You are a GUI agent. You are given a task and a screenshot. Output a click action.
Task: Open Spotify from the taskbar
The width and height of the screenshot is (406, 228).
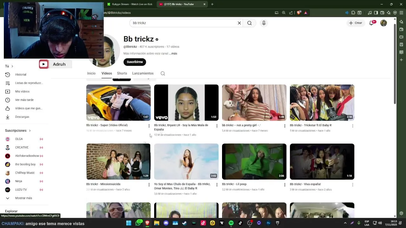pyautogui.click(x=231, y=223)
